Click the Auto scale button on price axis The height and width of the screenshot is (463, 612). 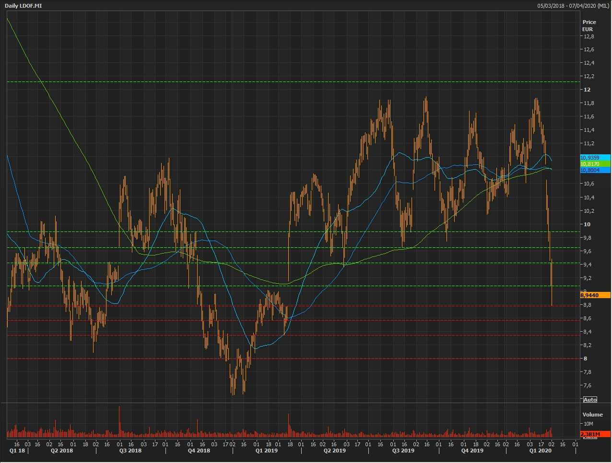point(590,400)
